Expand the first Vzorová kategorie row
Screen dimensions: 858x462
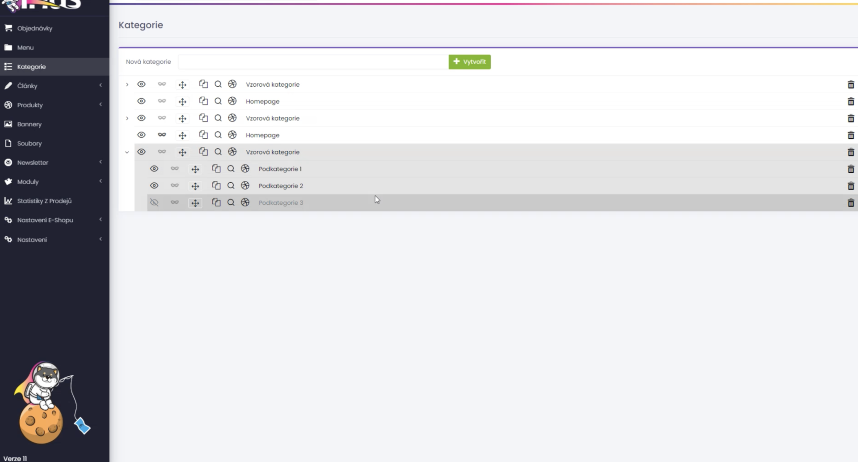127,84
